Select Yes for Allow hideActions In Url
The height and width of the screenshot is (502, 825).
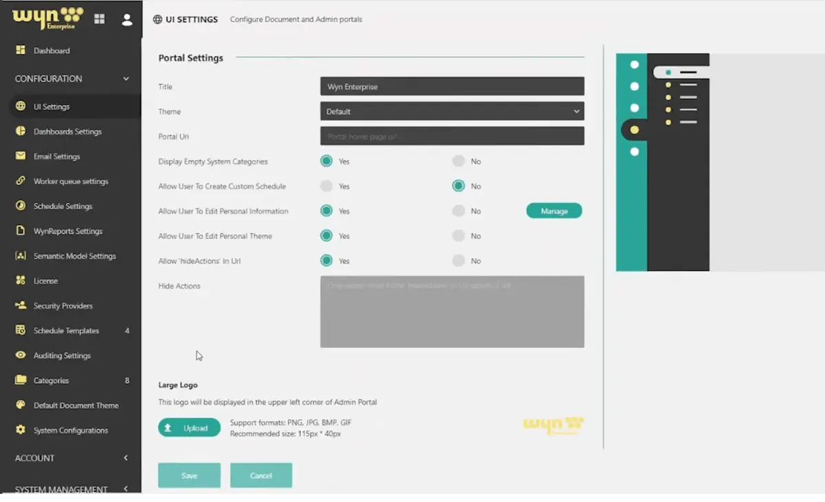point(327,260)
